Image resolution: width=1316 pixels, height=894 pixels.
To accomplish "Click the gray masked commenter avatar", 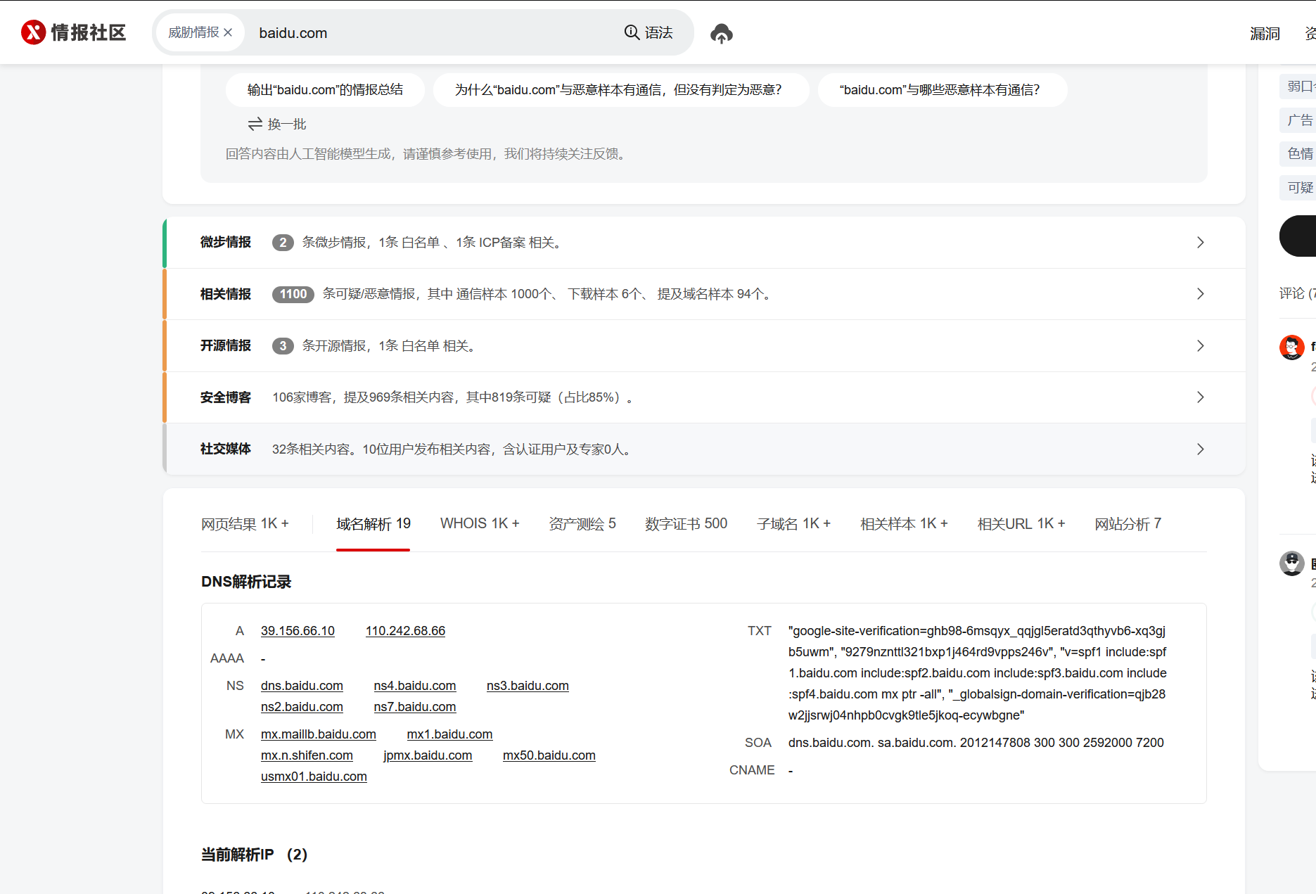I will [1291, 563].
